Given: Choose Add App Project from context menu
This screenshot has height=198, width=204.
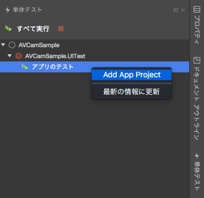Looking at the screenshot, I should click(132, 75).
